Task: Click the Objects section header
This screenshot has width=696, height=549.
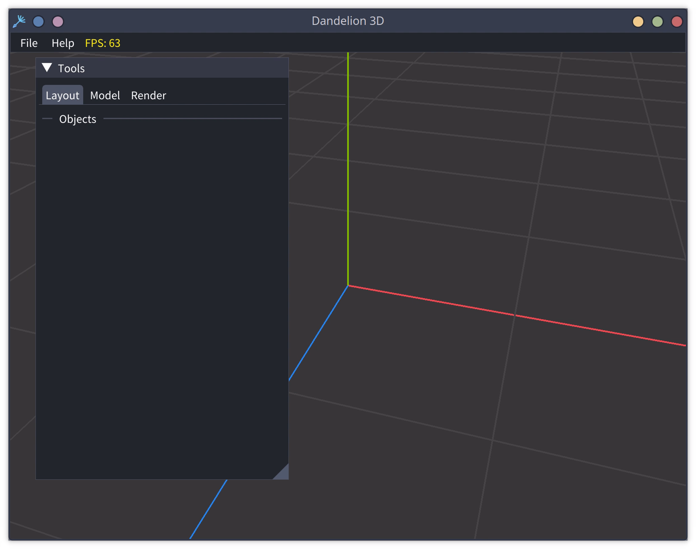Action: (78, 119)
